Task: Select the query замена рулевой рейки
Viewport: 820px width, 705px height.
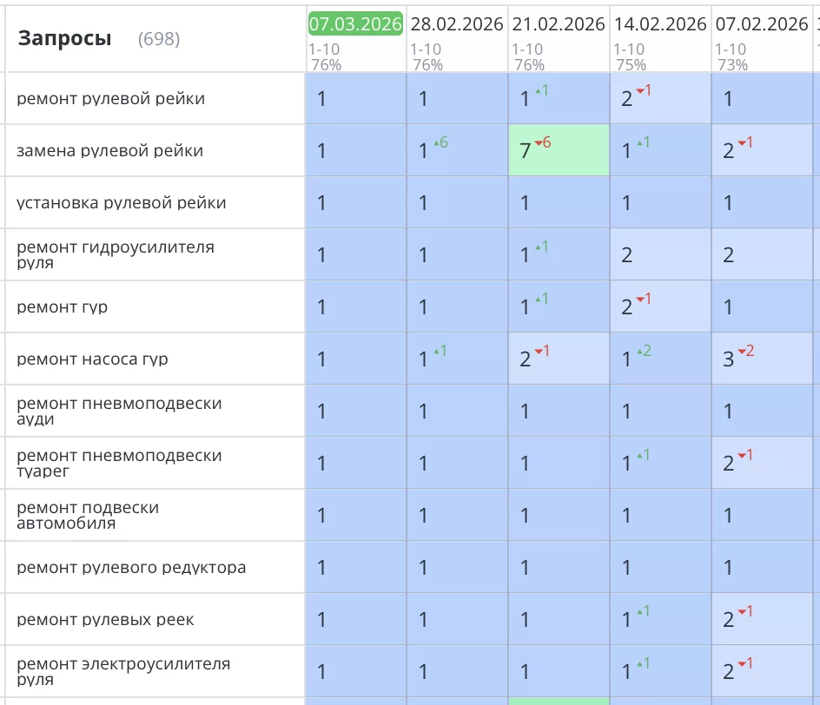Action: [x=109, y=151]
